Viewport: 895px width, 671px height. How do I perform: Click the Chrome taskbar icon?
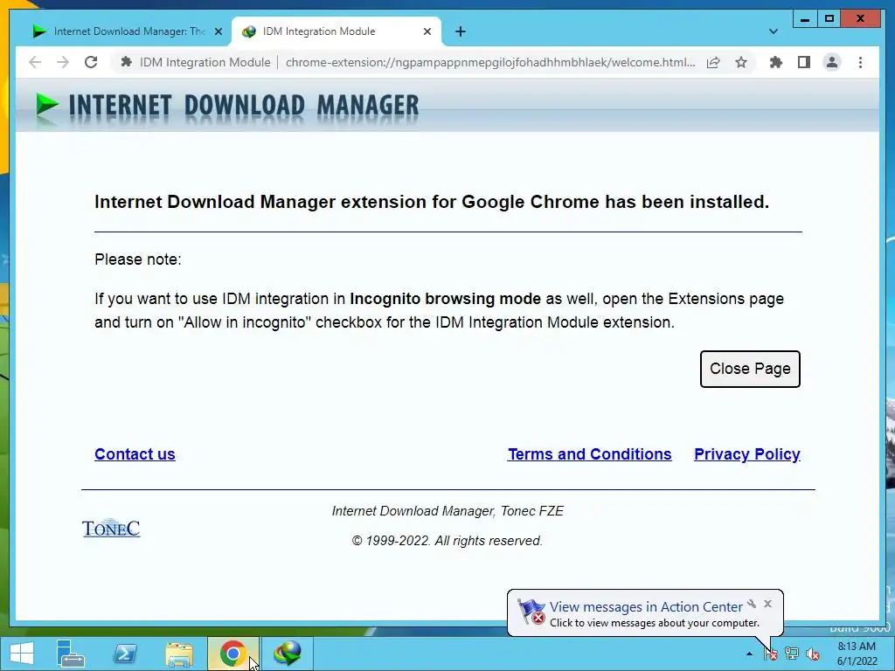[232, 654]
